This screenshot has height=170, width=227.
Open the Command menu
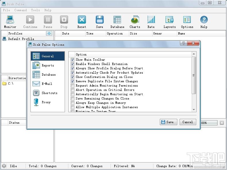(20, 10)
